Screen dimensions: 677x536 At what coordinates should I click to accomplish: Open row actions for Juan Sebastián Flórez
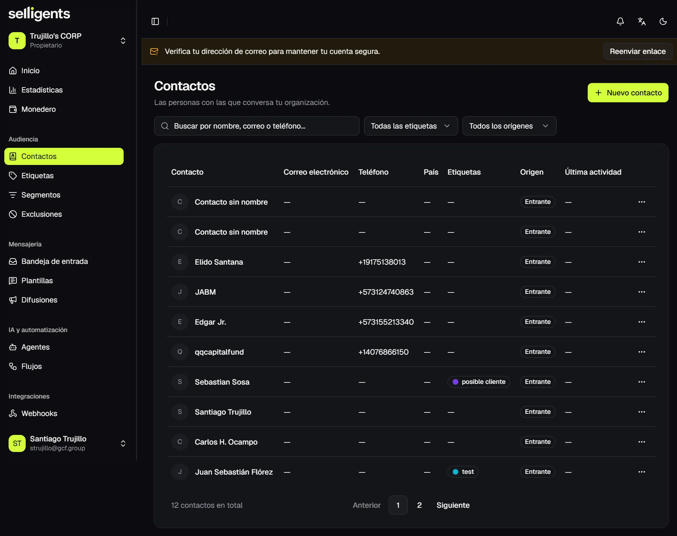642,472
